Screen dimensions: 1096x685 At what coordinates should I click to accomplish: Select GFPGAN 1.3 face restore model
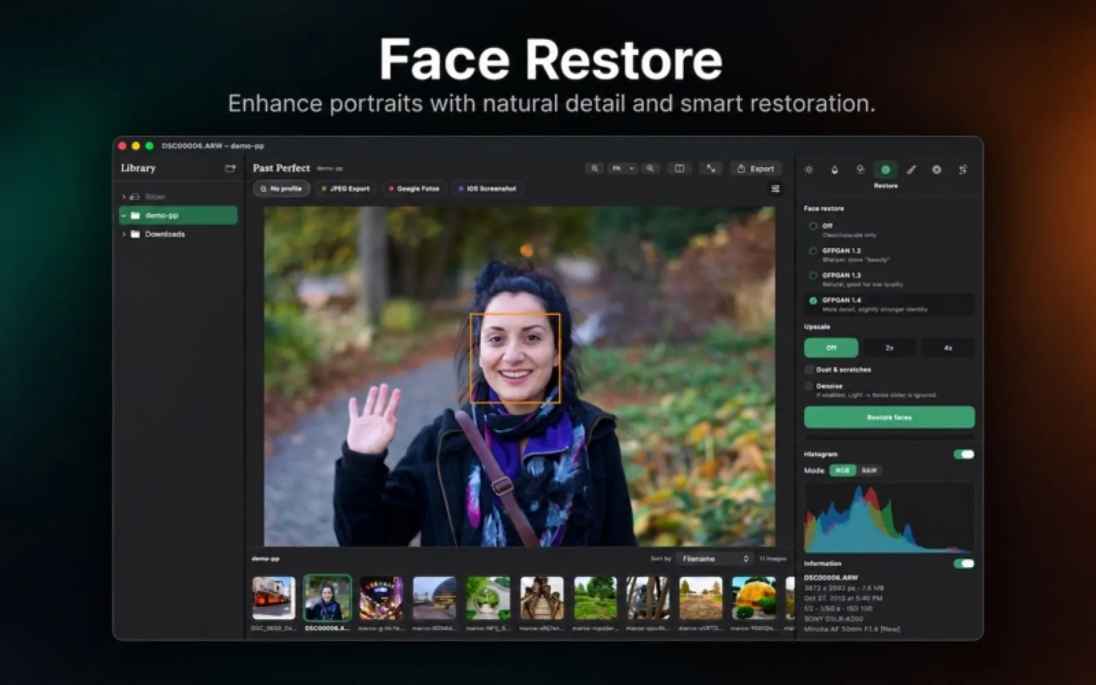pyautogui.click(x=813, y=275)
